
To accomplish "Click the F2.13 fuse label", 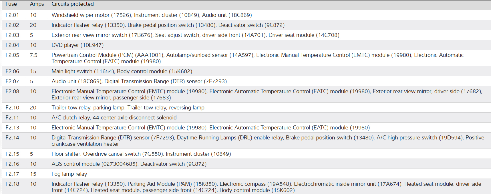I will coord(12,128).
